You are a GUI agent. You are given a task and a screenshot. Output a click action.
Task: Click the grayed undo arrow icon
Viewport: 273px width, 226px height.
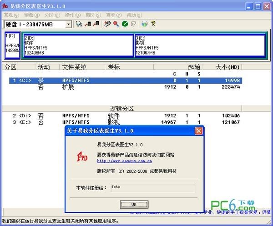point(133,24)
